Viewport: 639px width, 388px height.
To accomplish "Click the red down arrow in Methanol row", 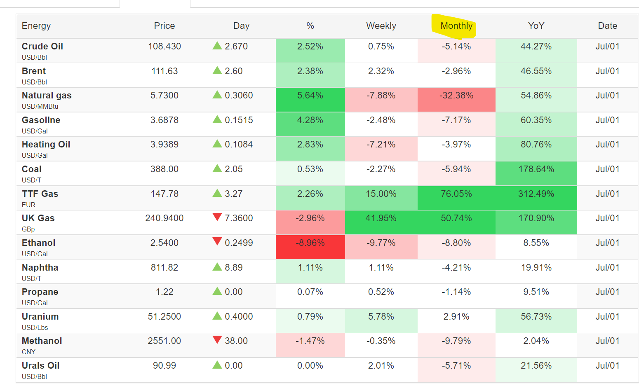I will [217, 340].
